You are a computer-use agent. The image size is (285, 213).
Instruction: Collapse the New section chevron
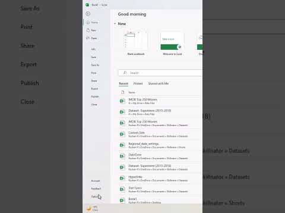tap(115, 24)
